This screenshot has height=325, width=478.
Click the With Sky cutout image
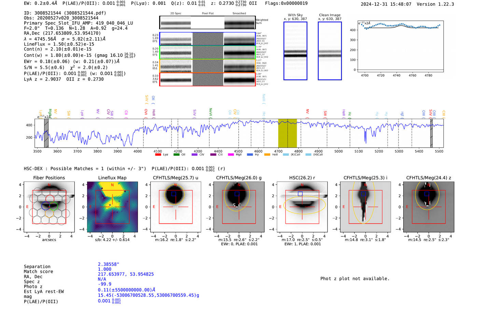click(x=295, y=51)
